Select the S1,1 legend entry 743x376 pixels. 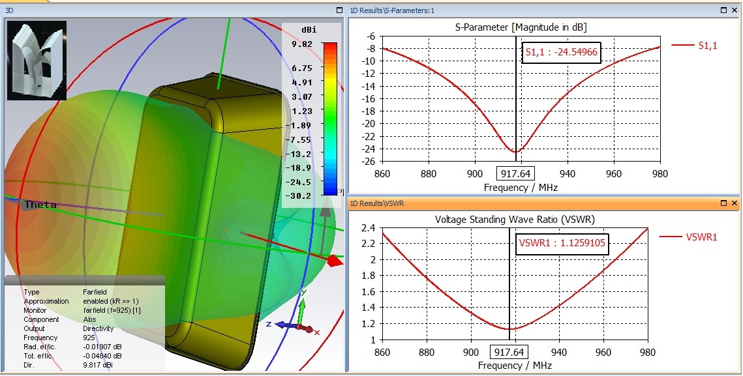click(694, 46)
